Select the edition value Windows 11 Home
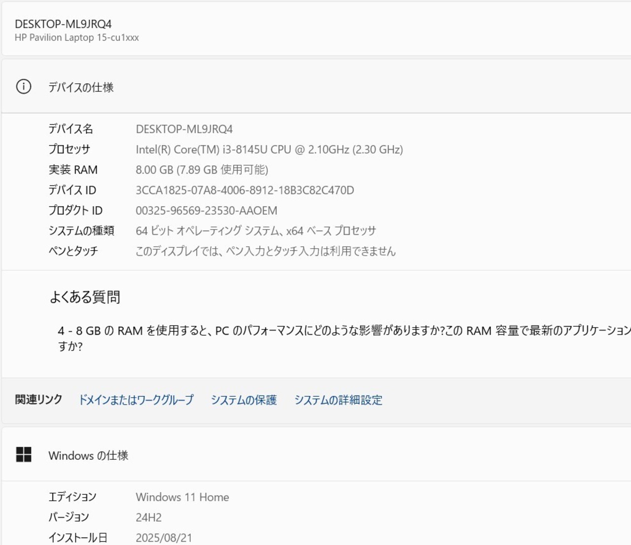Viewport: 631px width, 545px height. 182,497
